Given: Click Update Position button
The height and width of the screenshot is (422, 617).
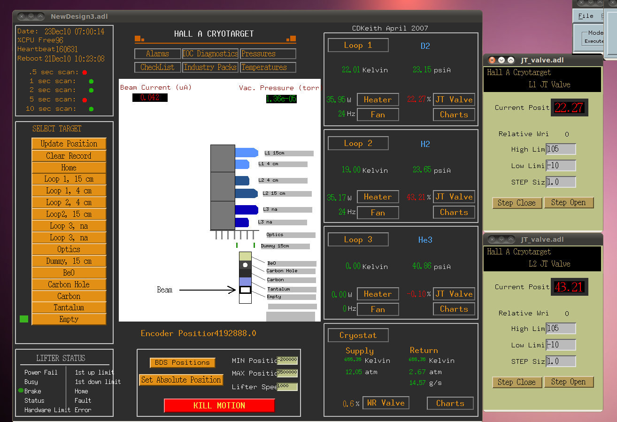Looking at the screenshot, I should pos(69,144).
